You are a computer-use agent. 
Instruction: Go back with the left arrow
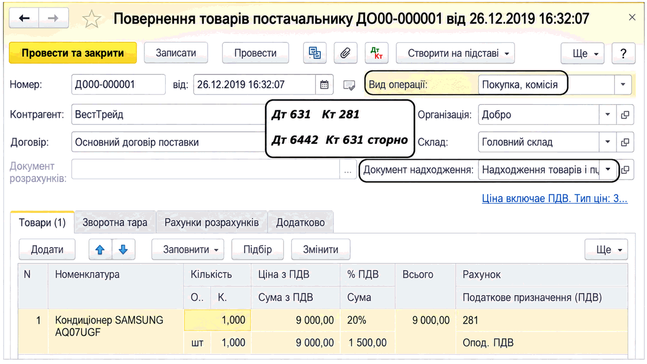[x=24, y=18]
